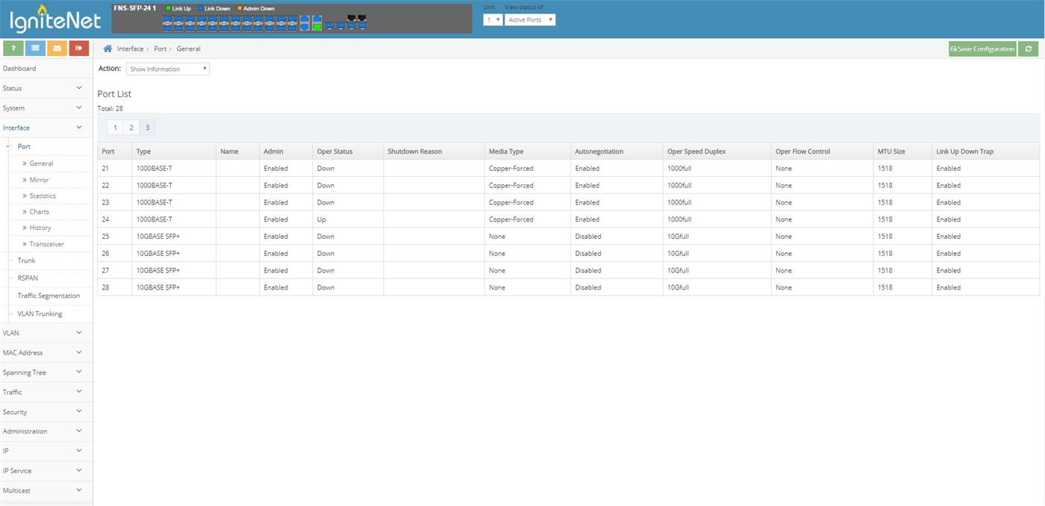This screenshot has width=1045, height=506.
Task: Click the green refresh icon button
Action: pyautogui.click(x=1029, y=49)
